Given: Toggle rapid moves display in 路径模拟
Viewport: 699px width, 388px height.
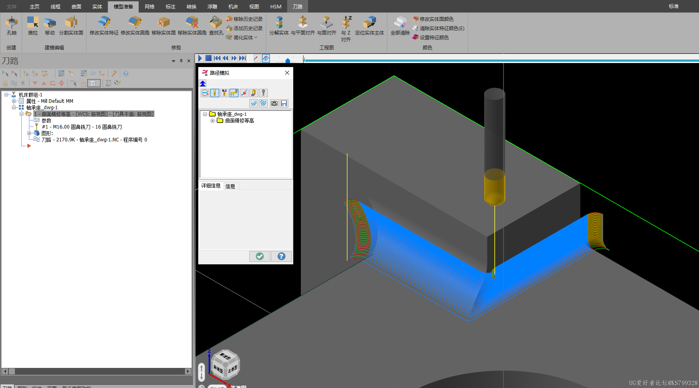Looking at the screenshot, I should click(x=234, y=93).
